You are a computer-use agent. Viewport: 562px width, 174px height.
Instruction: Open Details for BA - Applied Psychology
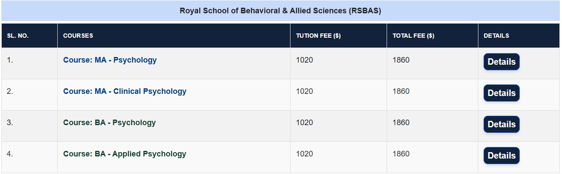pyautogui.click(x=501, y=156)
